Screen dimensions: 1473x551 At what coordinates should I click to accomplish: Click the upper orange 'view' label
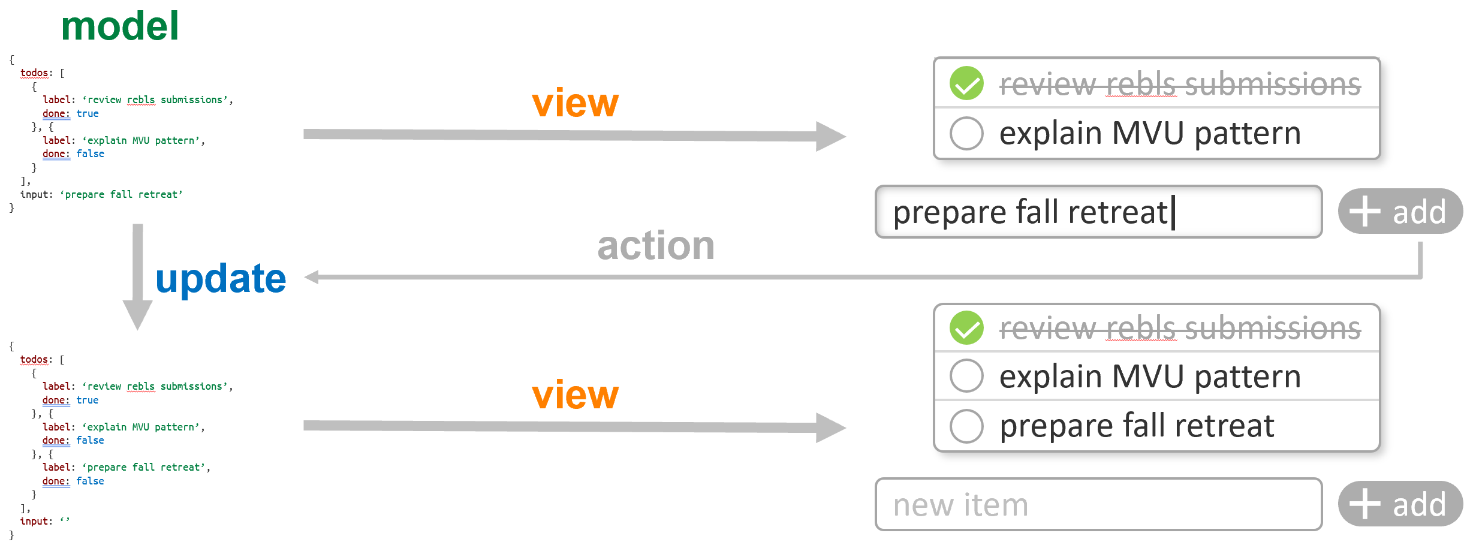point(575,103)
